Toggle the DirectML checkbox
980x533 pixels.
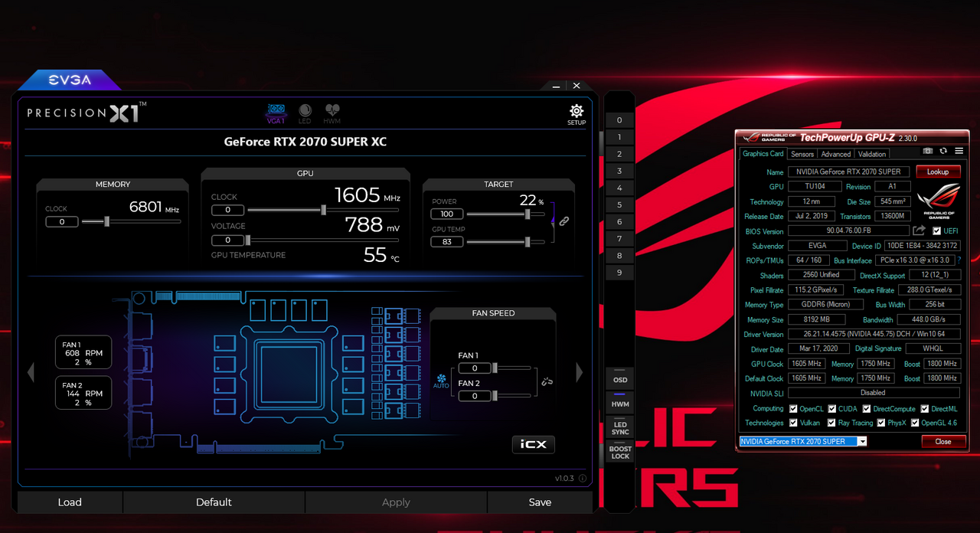925,409
